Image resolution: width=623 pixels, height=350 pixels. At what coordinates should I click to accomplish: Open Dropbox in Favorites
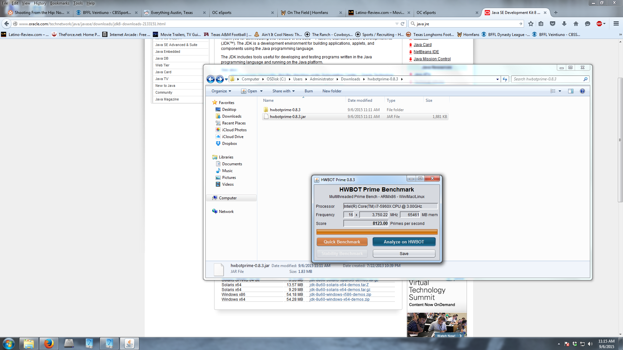[x=229, y=144]
